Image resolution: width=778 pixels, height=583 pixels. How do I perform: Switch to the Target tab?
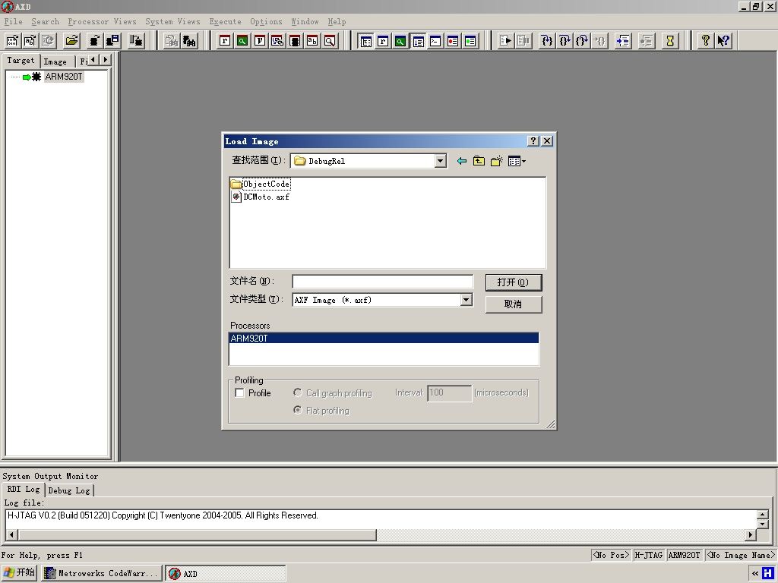(21, 61)
